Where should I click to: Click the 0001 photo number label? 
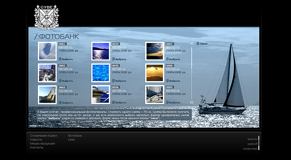pos(63,44)
